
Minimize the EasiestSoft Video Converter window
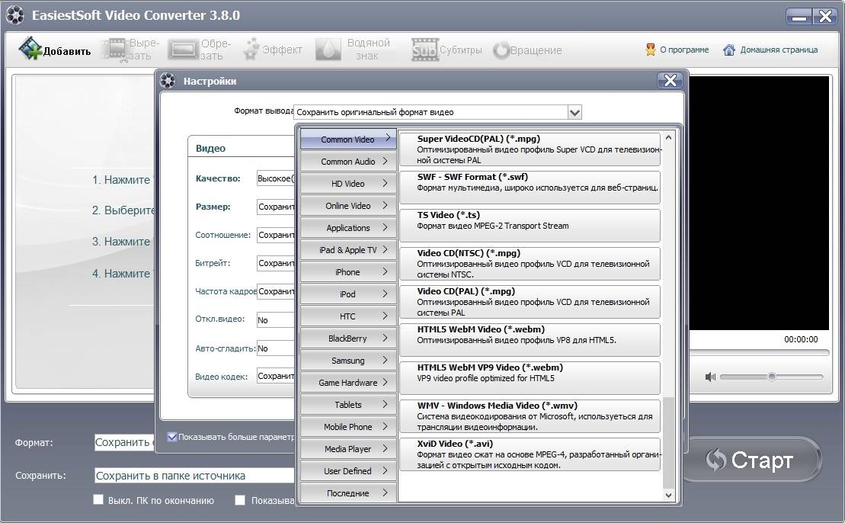tap(799, 16)
